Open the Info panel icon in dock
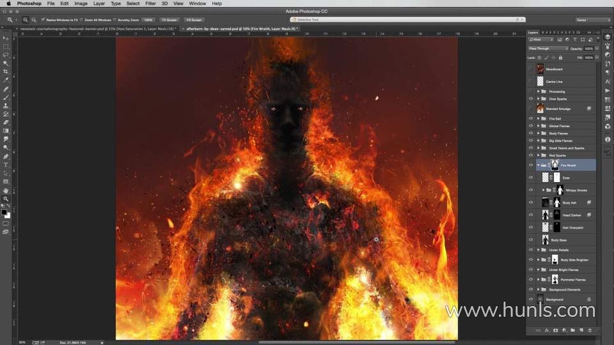This screenshot has width=614, height=345. [608, 139]
